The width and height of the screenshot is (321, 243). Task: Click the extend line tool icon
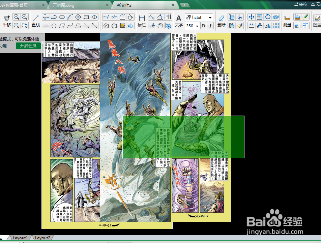click(114, 17)
